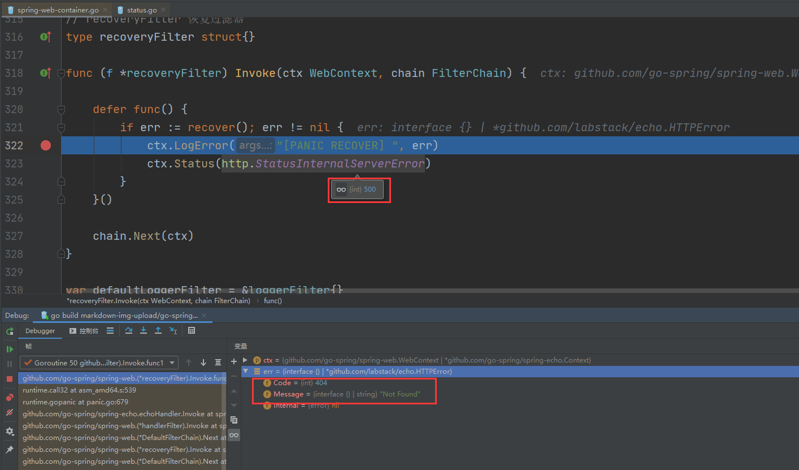The height and width of the screenshot is (470, 799).
Task: Open debugger settings gear
Action: coord(10,432)
